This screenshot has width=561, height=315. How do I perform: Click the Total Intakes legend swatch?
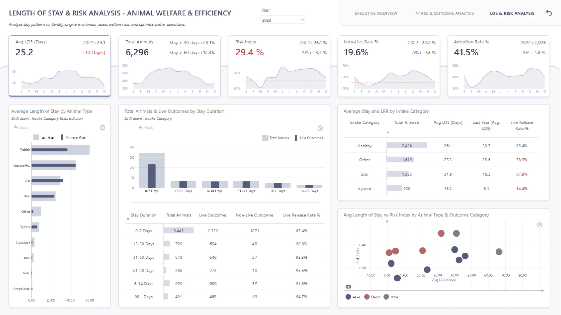click(x=265, y=138)
